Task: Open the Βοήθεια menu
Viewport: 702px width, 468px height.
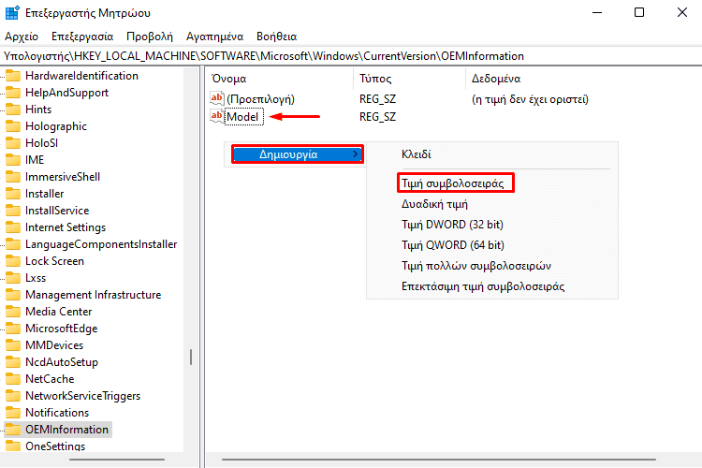Action: pos(277,37)
